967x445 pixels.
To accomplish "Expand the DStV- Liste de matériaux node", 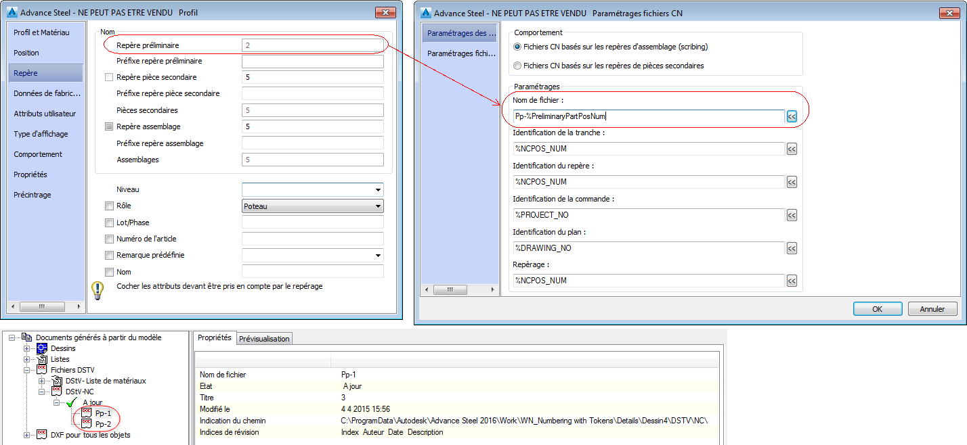I will [x=42, y=381].
